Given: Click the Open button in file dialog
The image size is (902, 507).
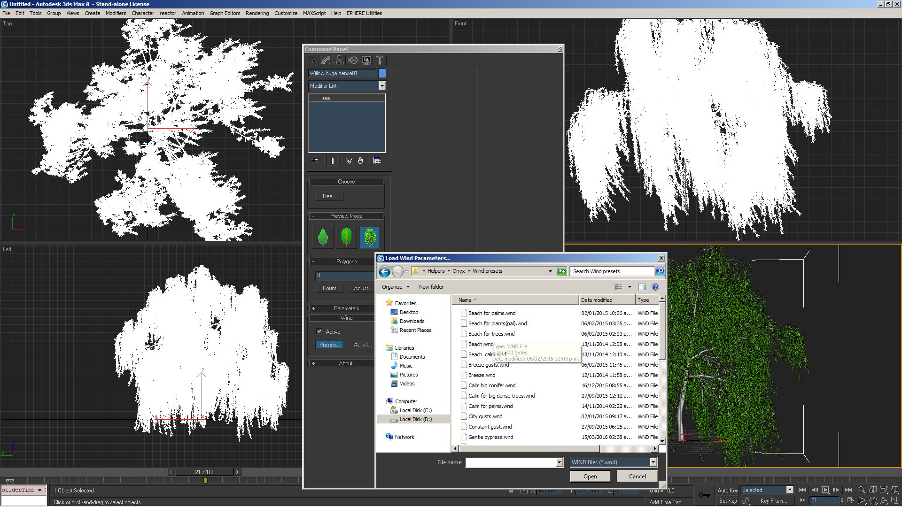Looking at the screenshot, I should (590, 476).
